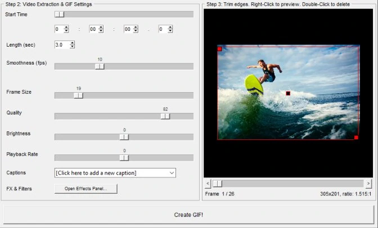Screen dimensions: 378x228
Task: Select the top-left red crop handle
Action: tap(219, 49)
